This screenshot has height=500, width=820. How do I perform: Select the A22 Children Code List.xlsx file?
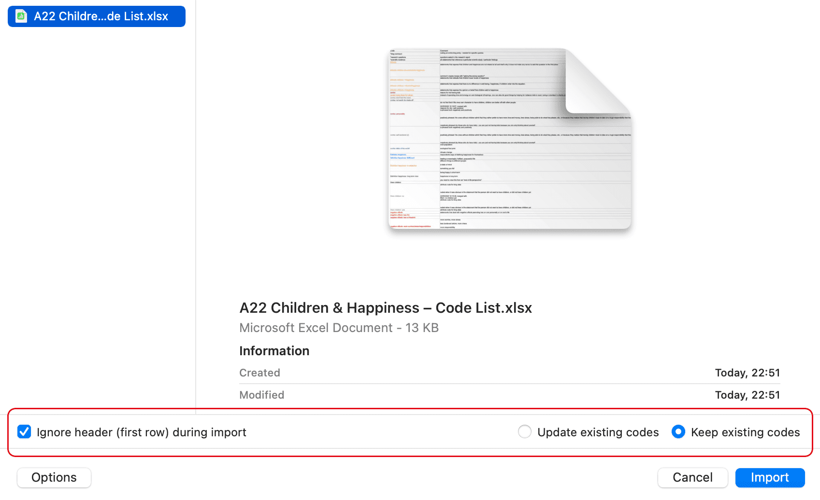(x=97, y=16)
